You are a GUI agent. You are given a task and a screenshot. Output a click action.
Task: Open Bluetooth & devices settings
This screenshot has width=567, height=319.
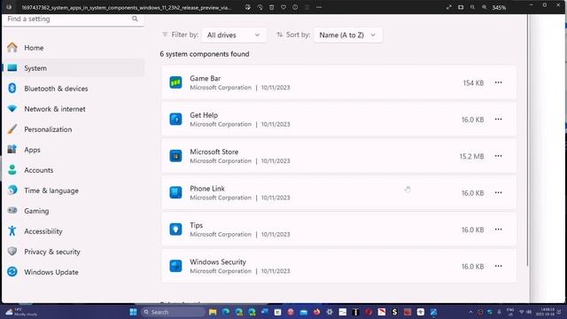56,89
